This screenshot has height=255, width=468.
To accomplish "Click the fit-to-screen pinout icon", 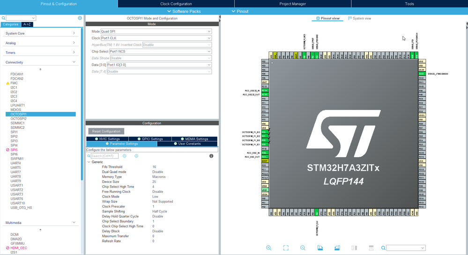I will pyautogui.click(x=286, y=248).
